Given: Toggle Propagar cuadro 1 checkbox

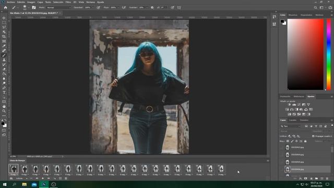Looking at the screenshot, I should pyautogui.click(x=313, y=136).
